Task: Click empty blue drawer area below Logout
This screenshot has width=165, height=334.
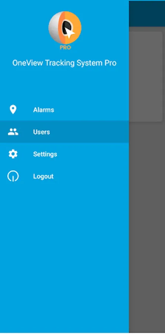Action: (64, 256)
